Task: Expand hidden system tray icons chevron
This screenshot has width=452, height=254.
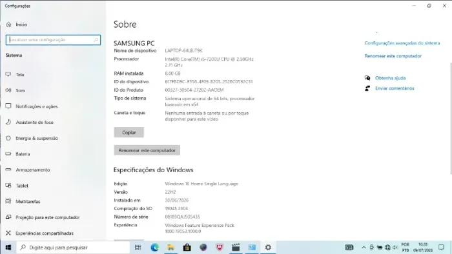Action: tap(364, 248)
